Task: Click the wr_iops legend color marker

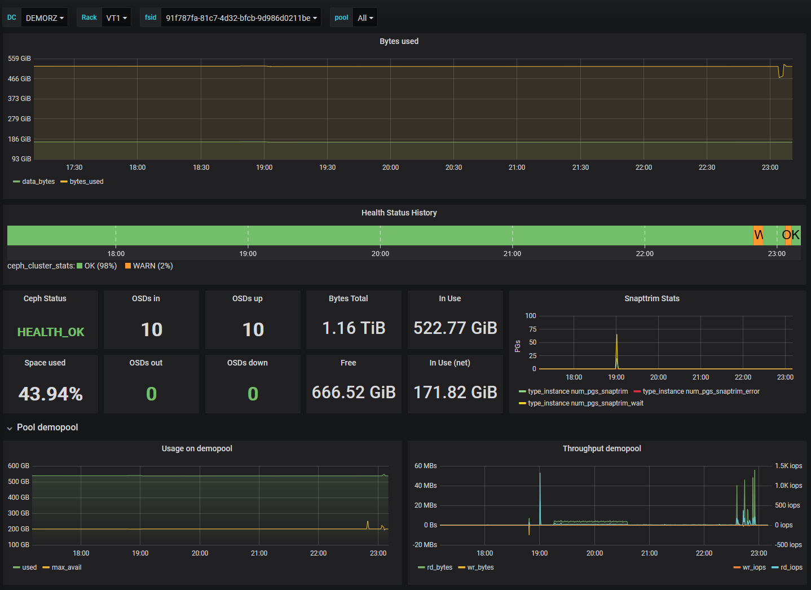Action: pyautogui.click(x=737, y=567)
